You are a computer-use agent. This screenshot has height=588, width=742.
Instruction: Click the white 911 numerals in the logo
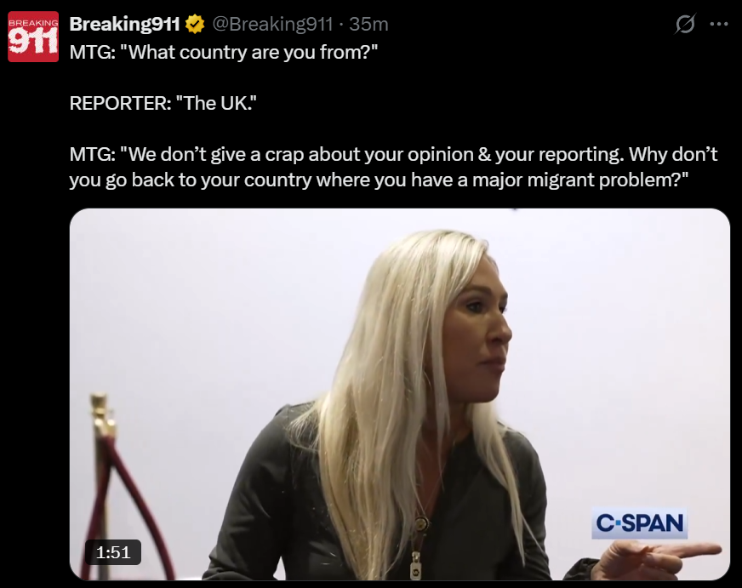pos(32,42)
